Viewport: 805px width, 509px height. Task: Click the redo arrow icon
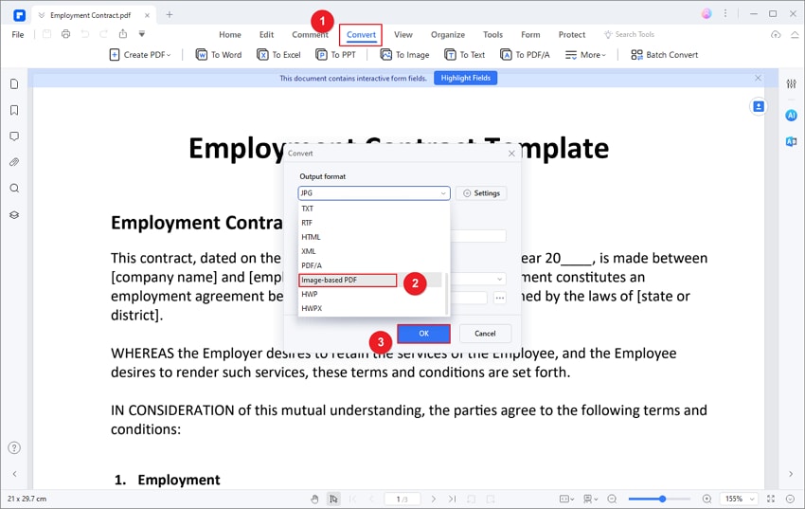pos(104,34)
